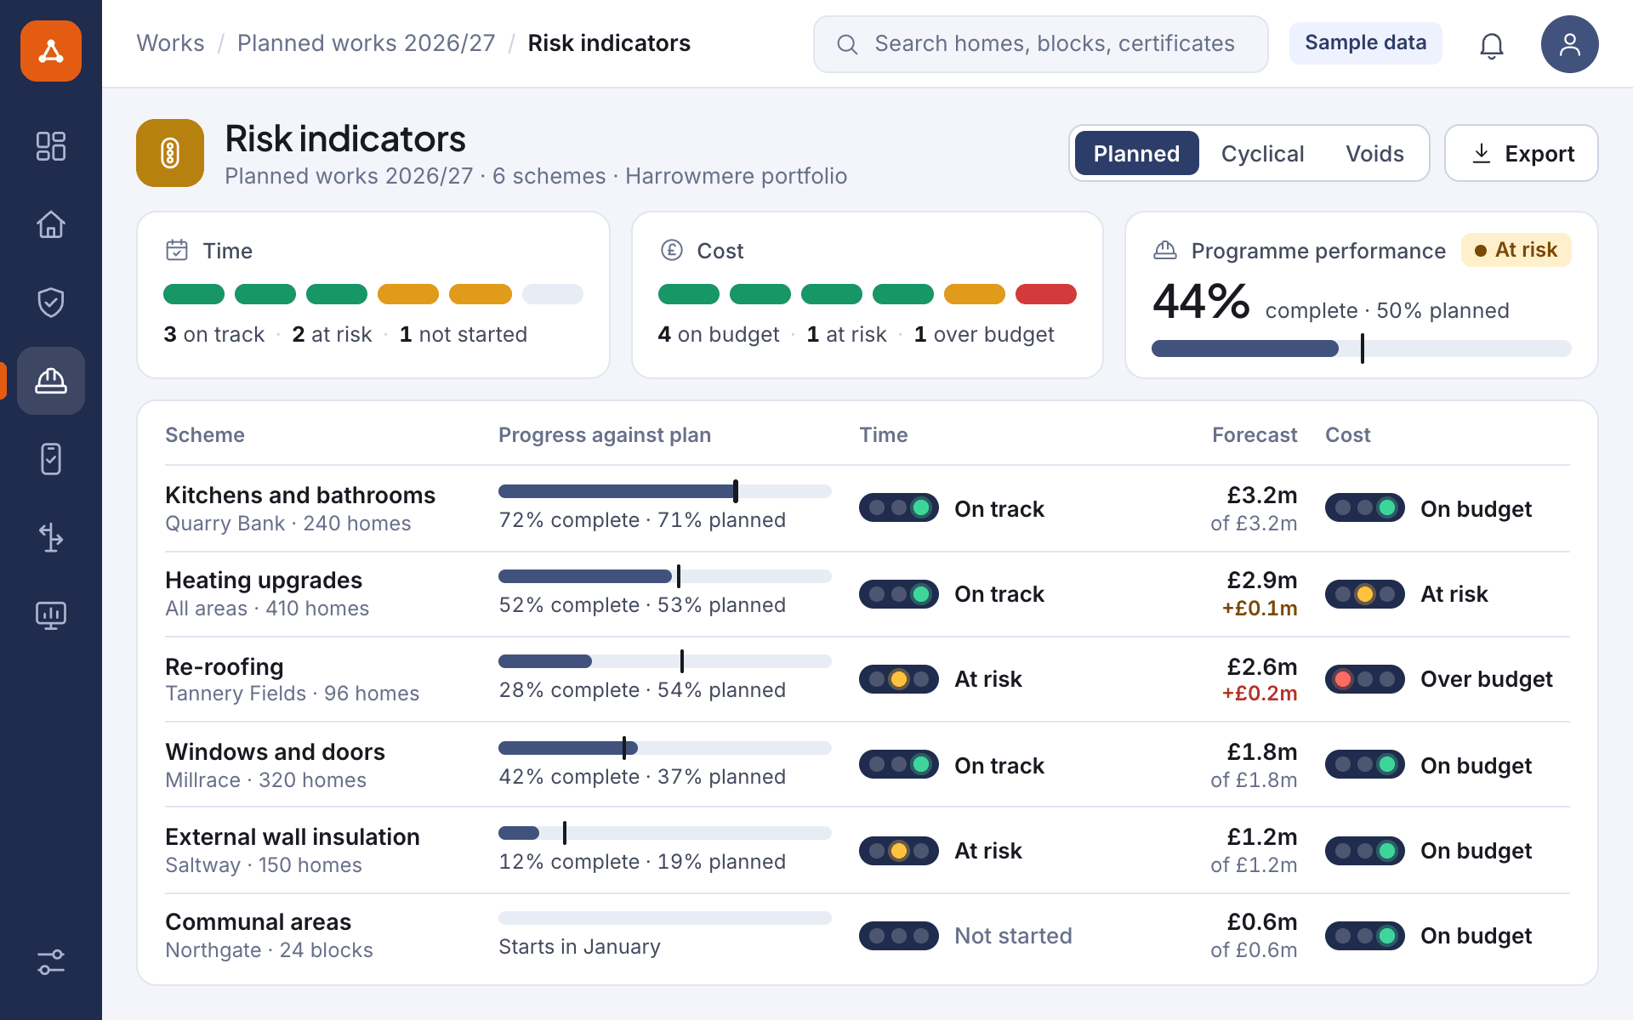Screen dimensions: 1633x1020
Task: Click the red over-budget pill in Cost card
Action: [x=1046, y=294]
